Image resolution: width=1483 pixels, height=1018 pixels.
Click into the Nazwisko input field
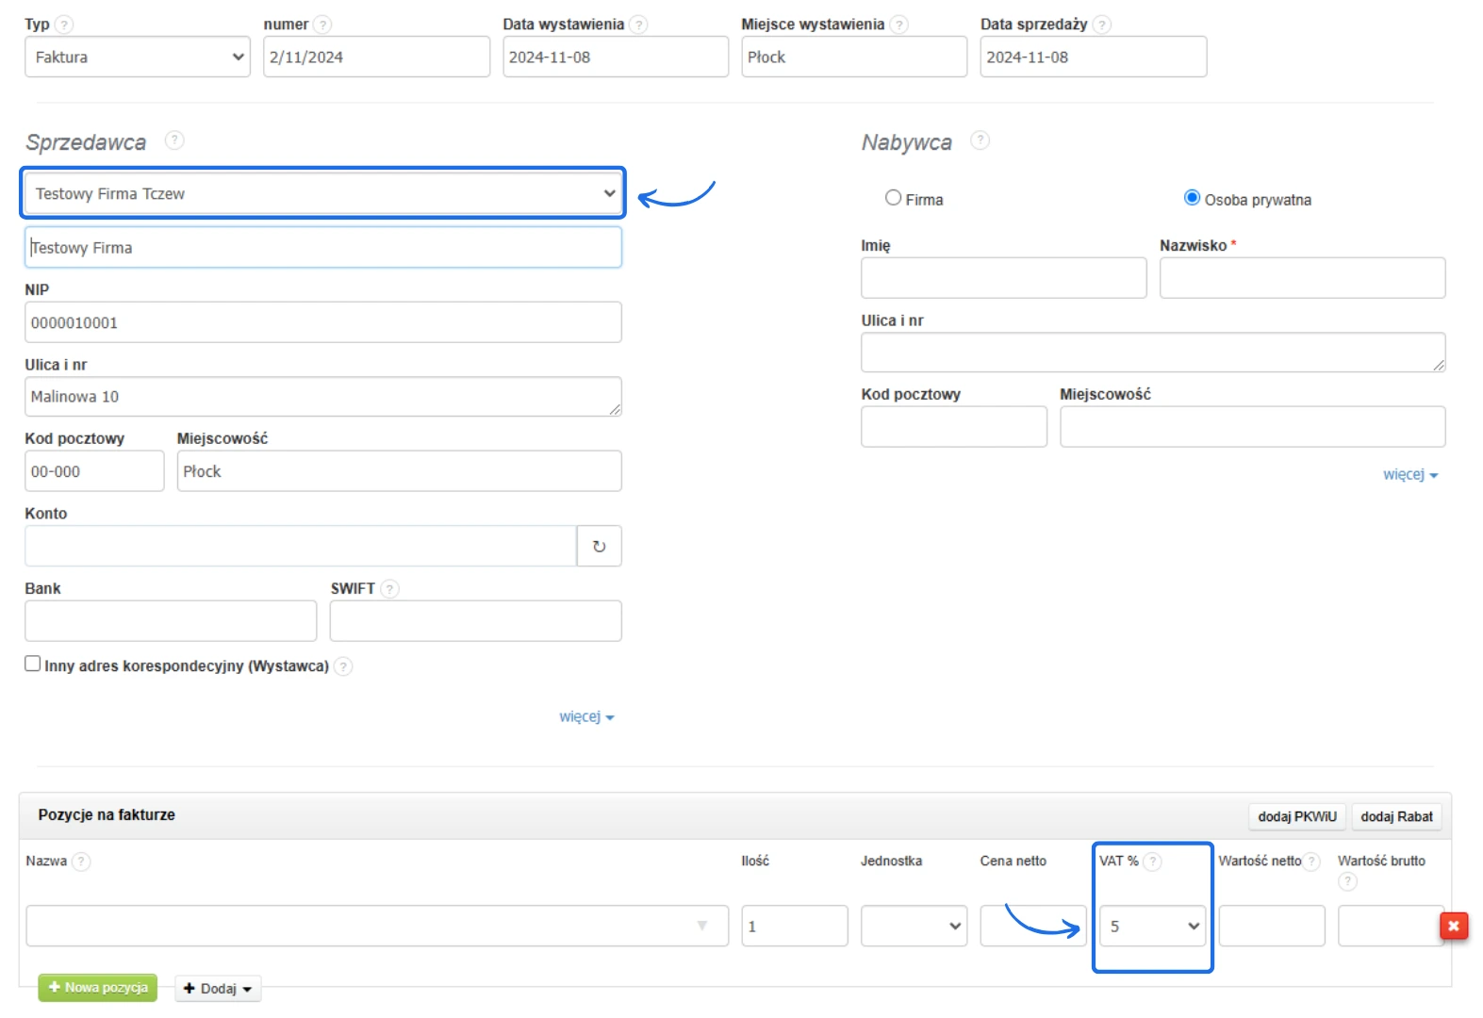1301,279
